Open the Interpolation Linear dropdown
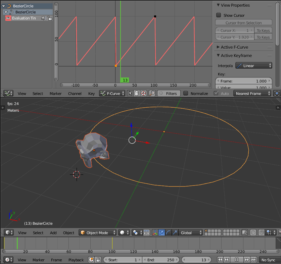The width and height of the screenshot is (281, 264). pos(254,66)
